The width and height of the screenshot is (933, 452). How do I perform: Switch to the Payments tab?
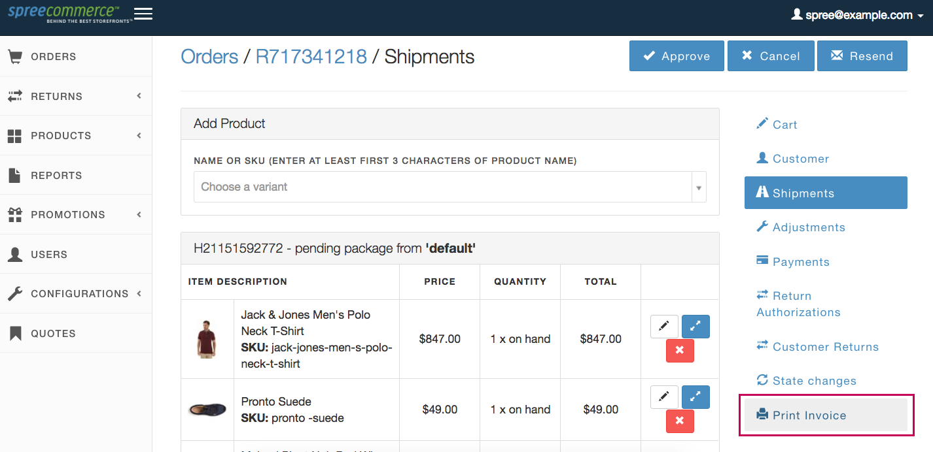(x=800, y=262)
